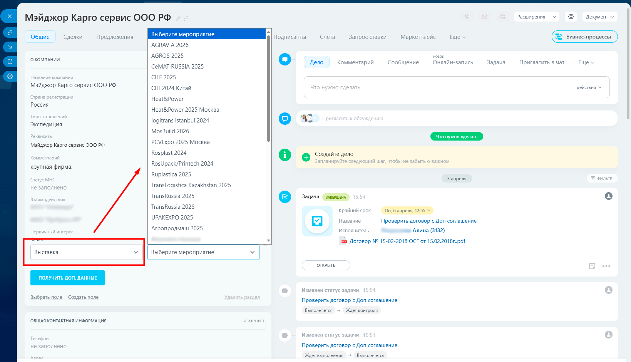631x362 pixels.
Task: Click the email envelope icon in header
Action: pyautogui.click(x=485, y=17)
